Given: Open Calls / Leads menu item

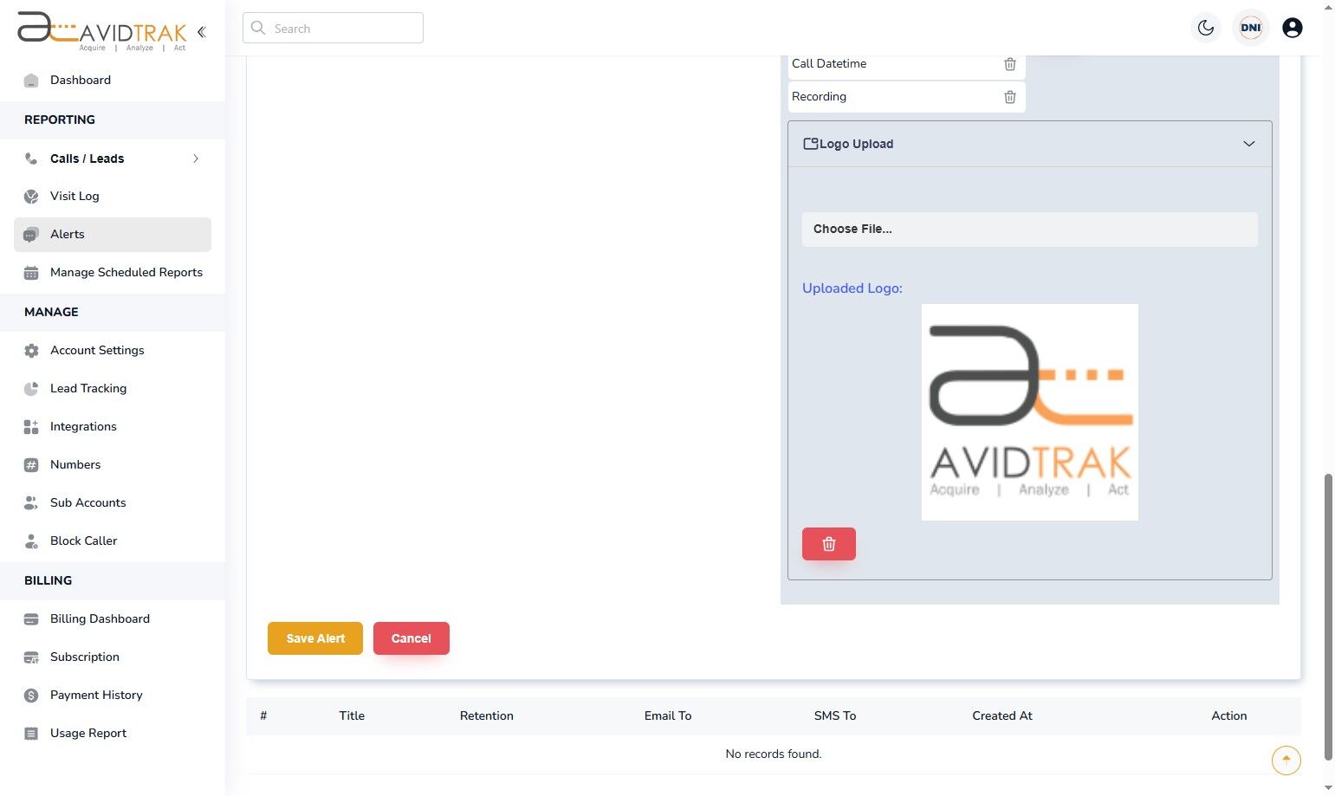Looking at the screenshot, I should click(x=113, y=159).
